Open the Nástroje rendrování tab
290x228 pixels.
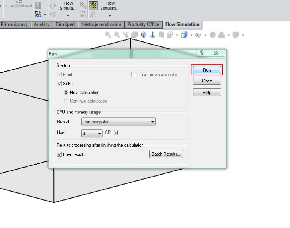pyautogui.click(x=101, y=24)
